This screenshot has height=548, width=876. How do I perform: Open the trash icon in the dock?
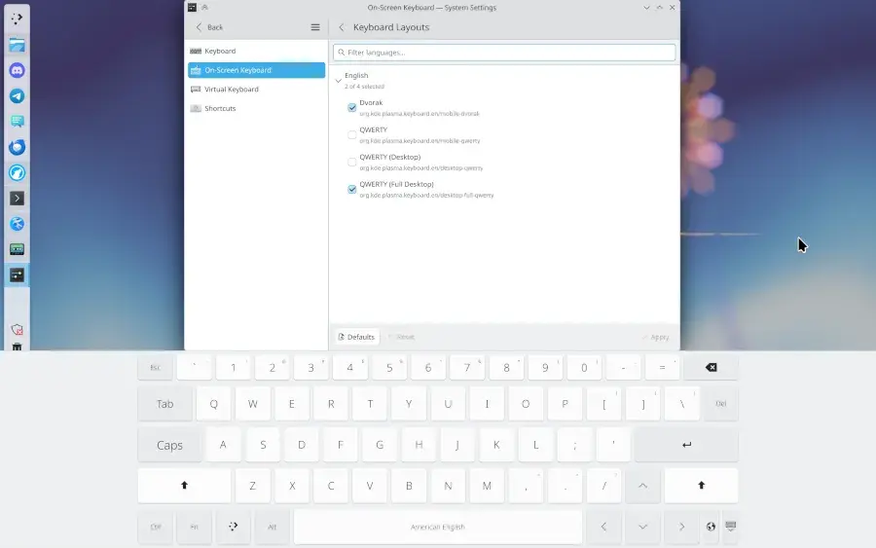point(17,347)
